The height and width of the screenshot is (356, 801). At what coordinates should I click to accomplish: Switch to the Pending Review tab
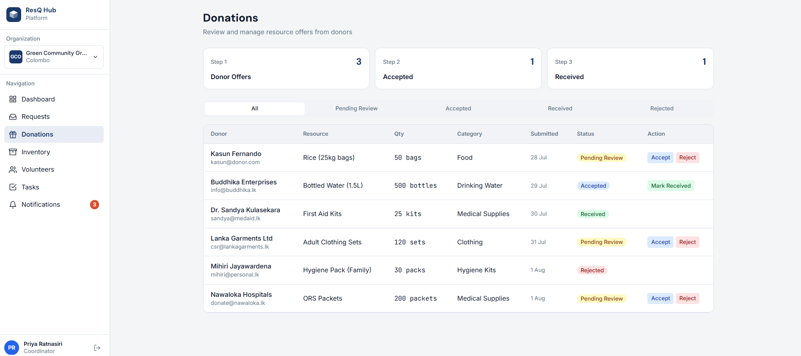(x=357, y=109)
